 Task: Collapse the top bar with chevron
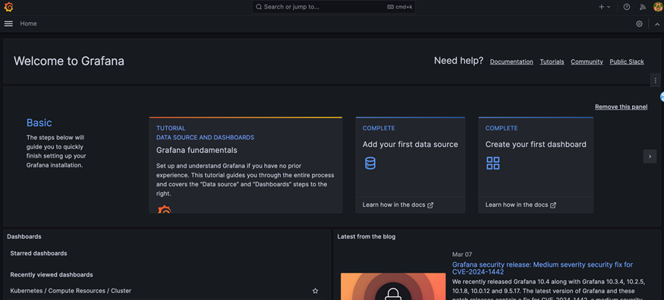(x=657, y=24)
